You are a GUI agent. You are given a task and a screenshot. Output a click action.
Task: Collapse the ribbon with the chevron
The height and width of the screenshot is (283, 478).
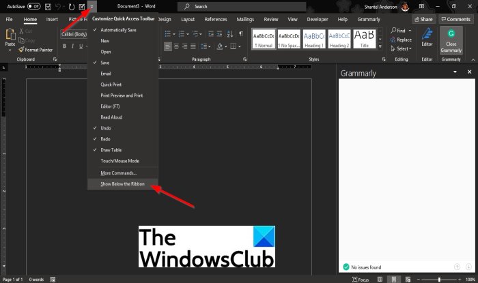click(x=473, y=59)
